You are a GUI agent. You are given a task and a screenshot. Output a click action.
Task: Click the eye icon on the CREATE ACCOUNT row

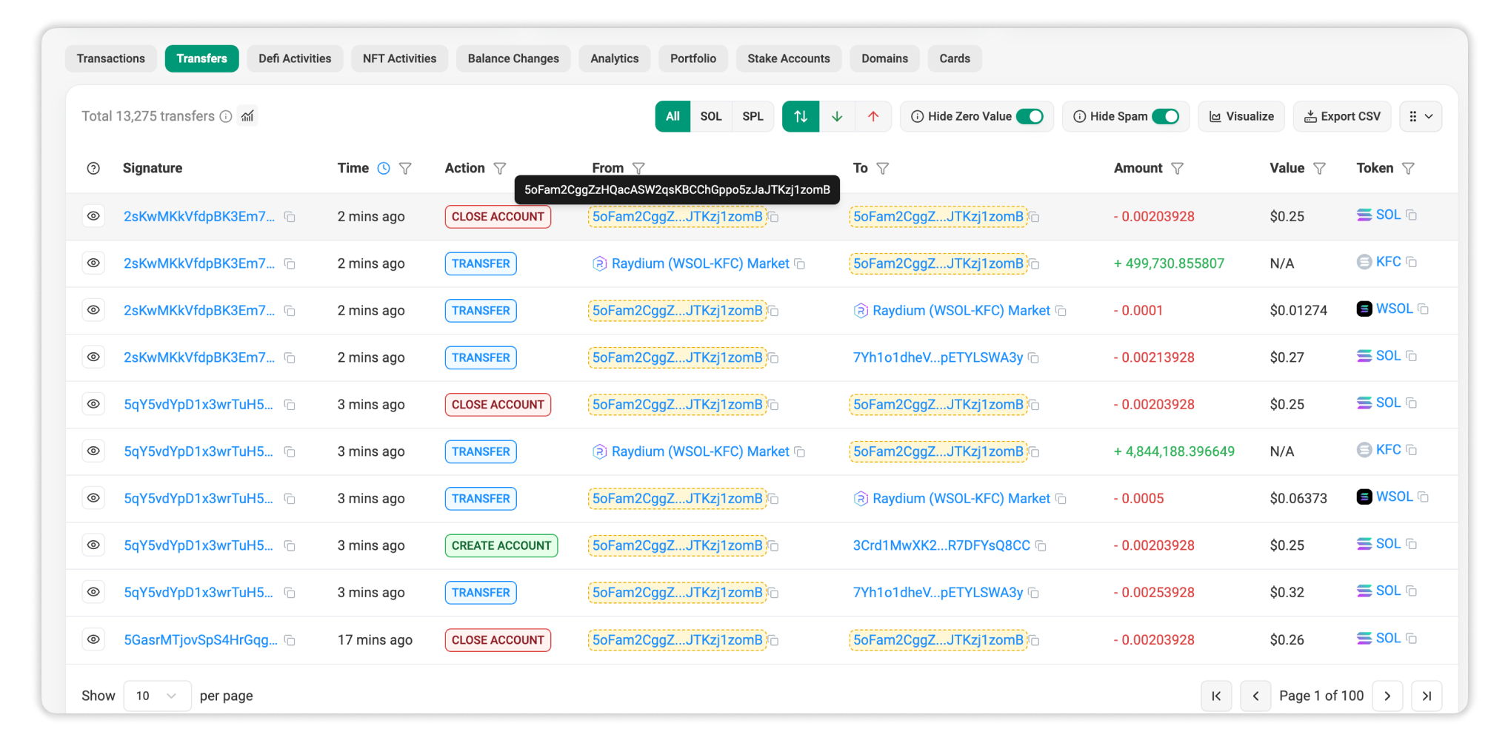click(x=93, y=545)
